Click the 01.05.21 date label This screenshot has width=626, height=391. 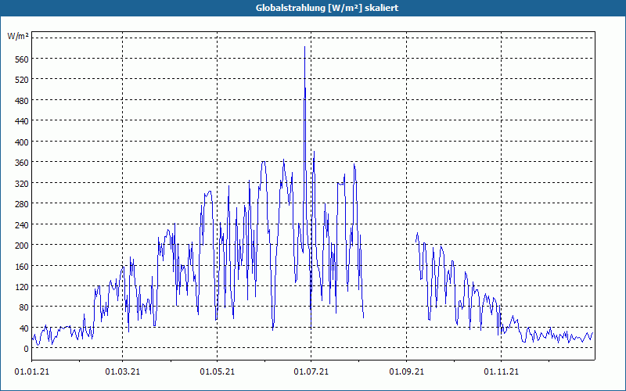[x=218, y=372]
